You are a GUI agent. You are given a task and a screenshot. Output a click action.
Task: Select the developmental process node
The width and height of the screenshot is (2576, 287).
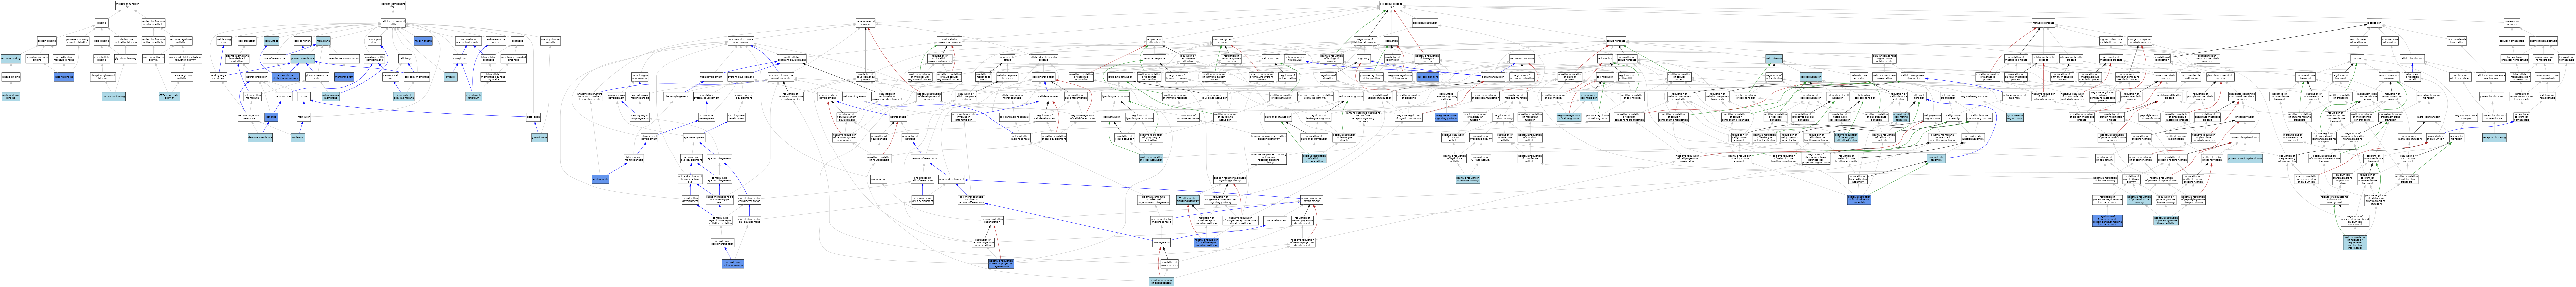(866, 23)
